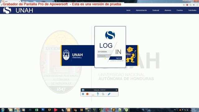Click the UNAH 'S' logo in header
This screenshot has height=112, width=199.
coord(7,10)
